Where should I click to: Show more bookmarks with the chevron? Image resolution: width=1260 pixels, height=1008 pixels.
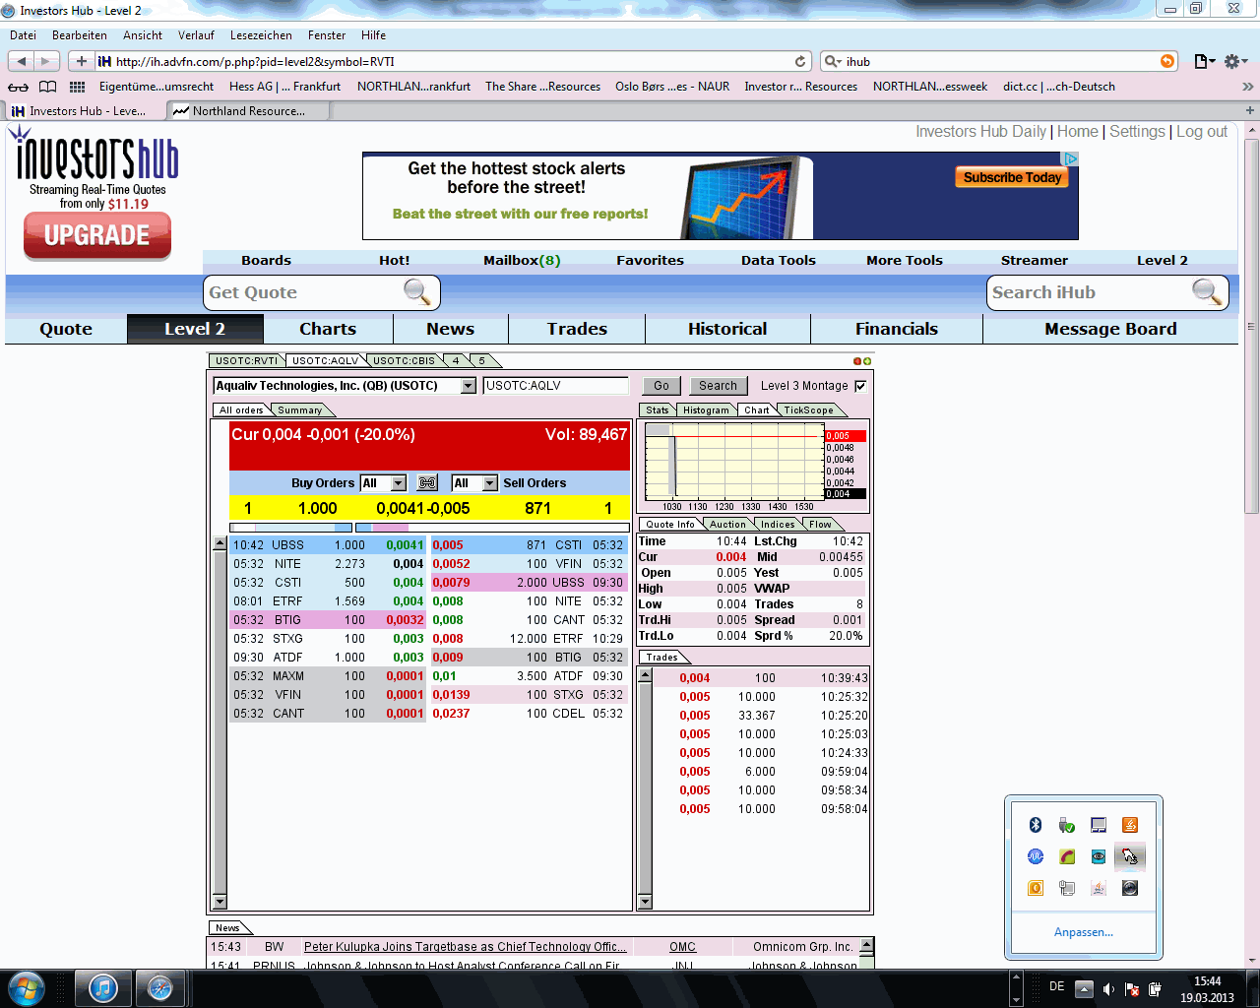1248,87
